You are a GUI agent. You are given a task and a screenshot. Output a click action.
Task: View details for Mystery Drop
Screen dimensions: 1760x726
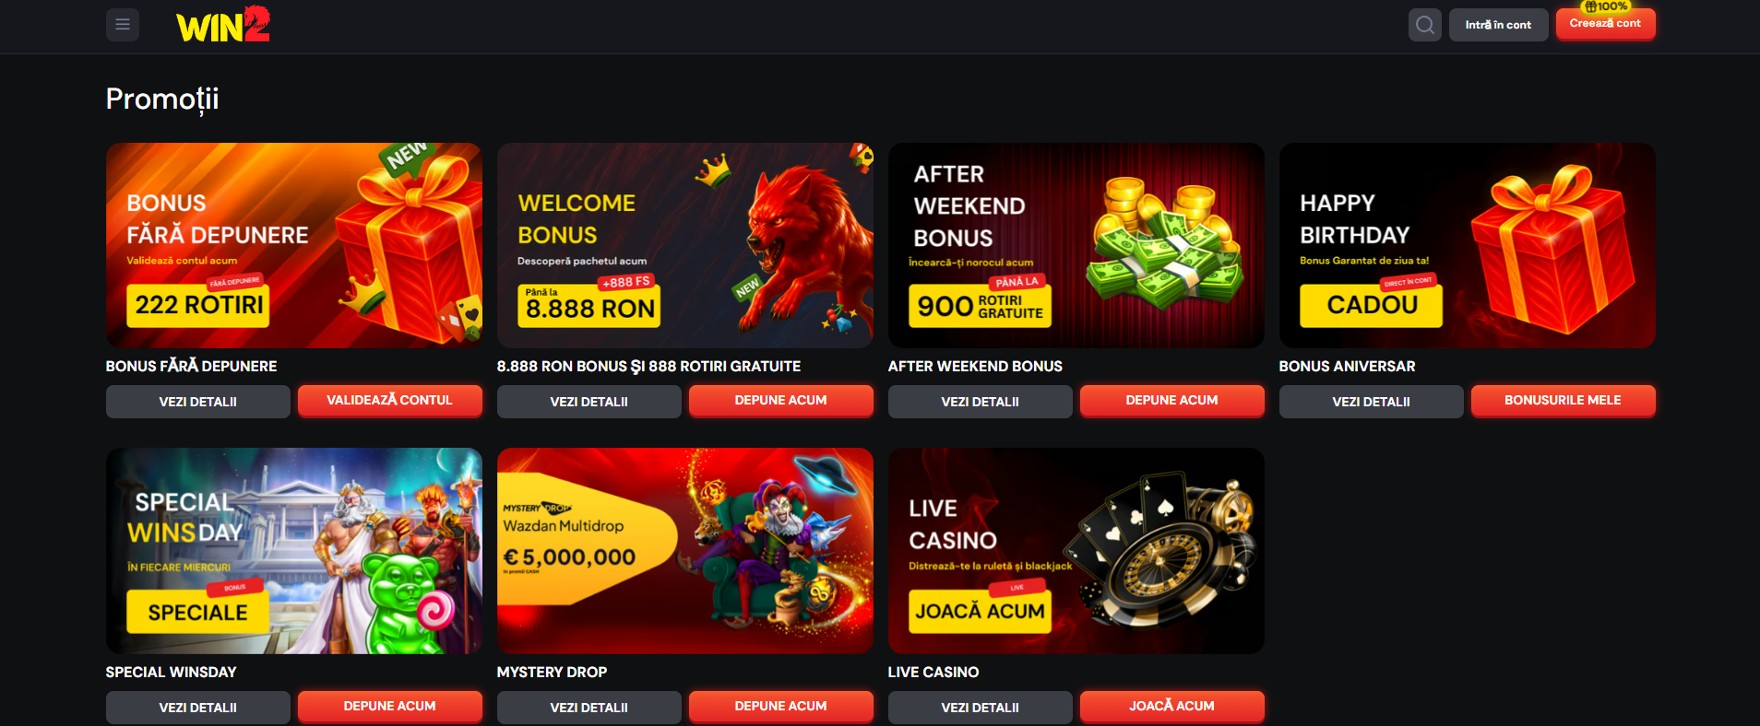589,708
